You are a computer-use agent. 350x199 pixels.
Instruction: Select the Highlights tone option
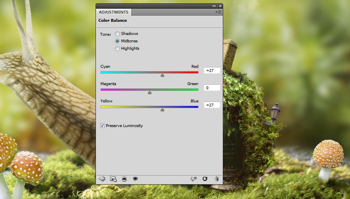pyautogui.click(x=117, y=49)
